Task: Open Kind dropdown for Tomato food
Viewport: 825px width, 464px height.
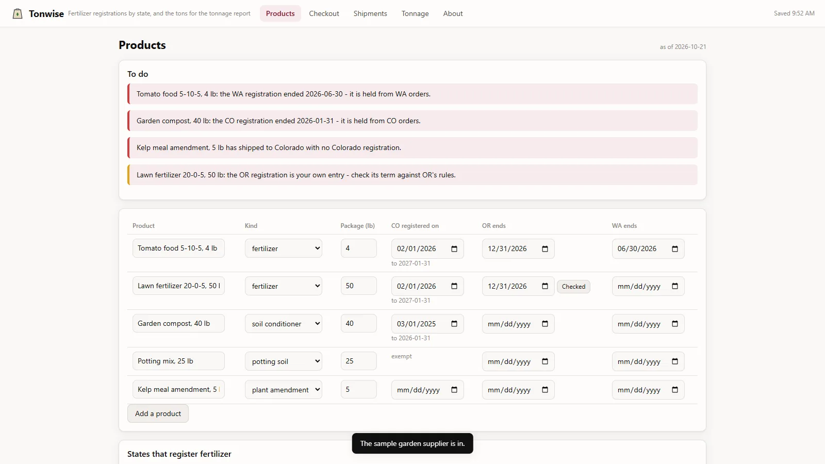Action: [284, 248]
